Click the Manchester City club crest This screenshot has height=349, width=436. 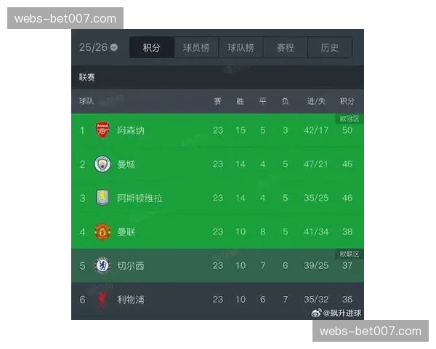coord(102,164)
